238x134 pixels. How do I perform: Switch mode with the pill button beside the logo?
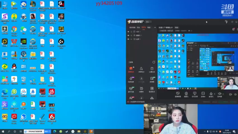point(148,22)
